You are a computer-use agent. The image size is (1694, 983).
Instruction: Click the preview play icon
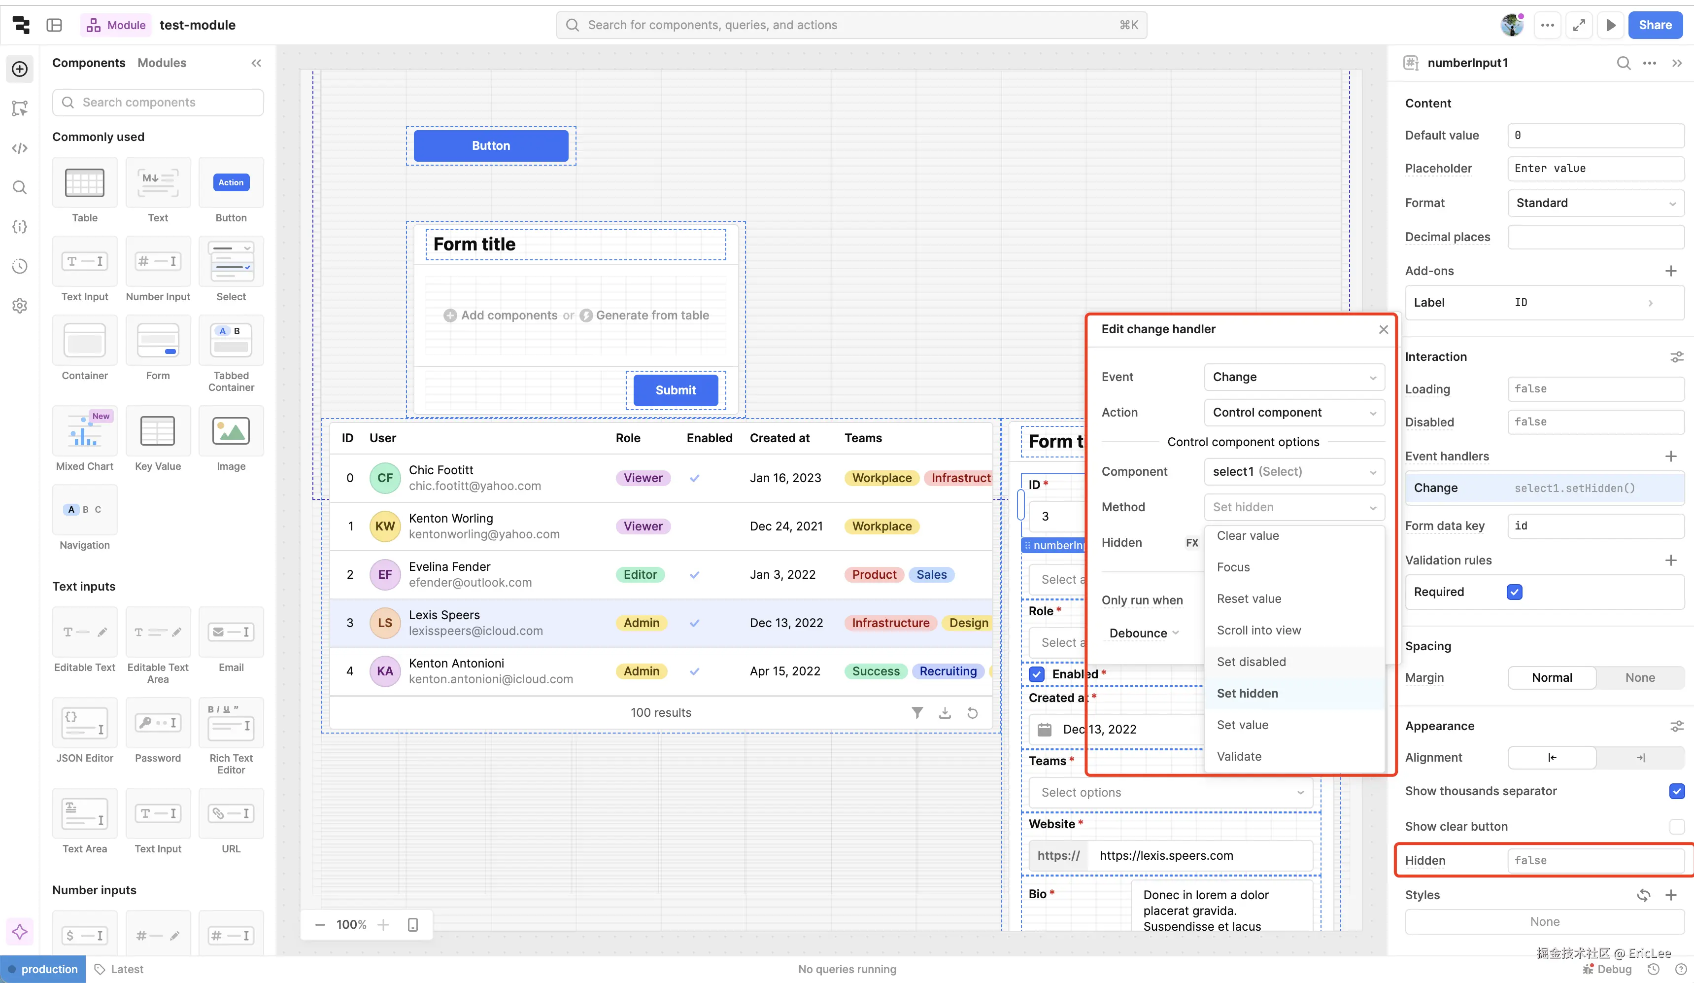click(x=1611, y=25)
